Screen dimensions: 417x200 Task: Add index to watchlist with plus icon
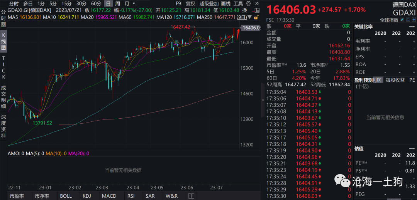(x=414, y=20)
